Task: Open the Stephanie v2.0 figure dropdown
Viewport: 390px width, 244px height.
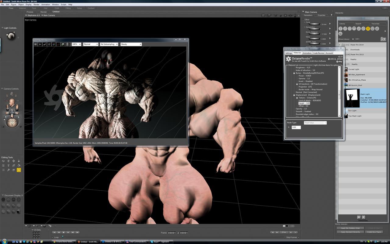Action: point(33,15)
